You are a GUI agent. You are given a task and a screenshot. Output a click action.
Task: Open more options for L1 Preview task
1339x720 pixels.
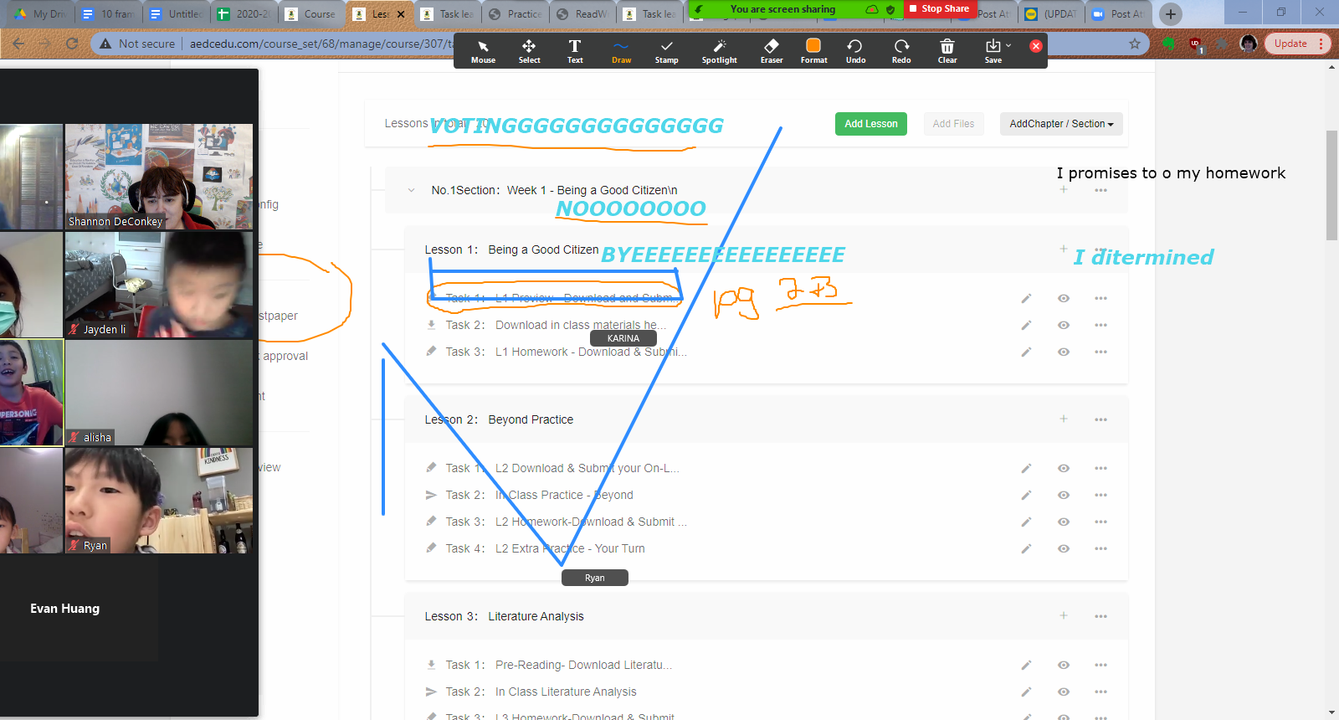tap(1100, 298)
